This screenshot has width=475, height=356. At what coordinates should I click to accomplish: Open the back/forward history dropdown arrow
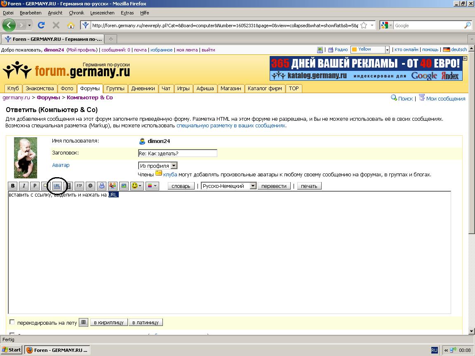pos(29,25)
